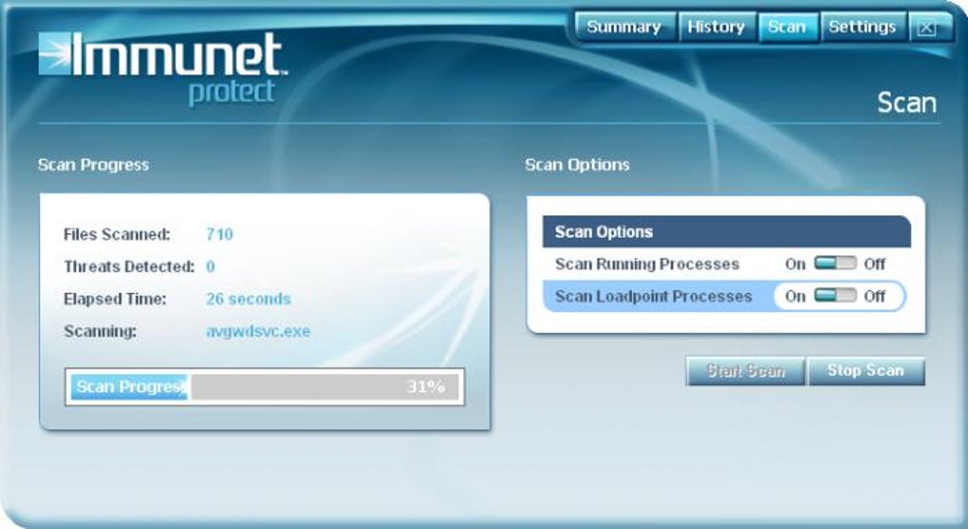
Task: Click Threats Detected value 0
Action: pyautogui.click(x=211, y=266)
